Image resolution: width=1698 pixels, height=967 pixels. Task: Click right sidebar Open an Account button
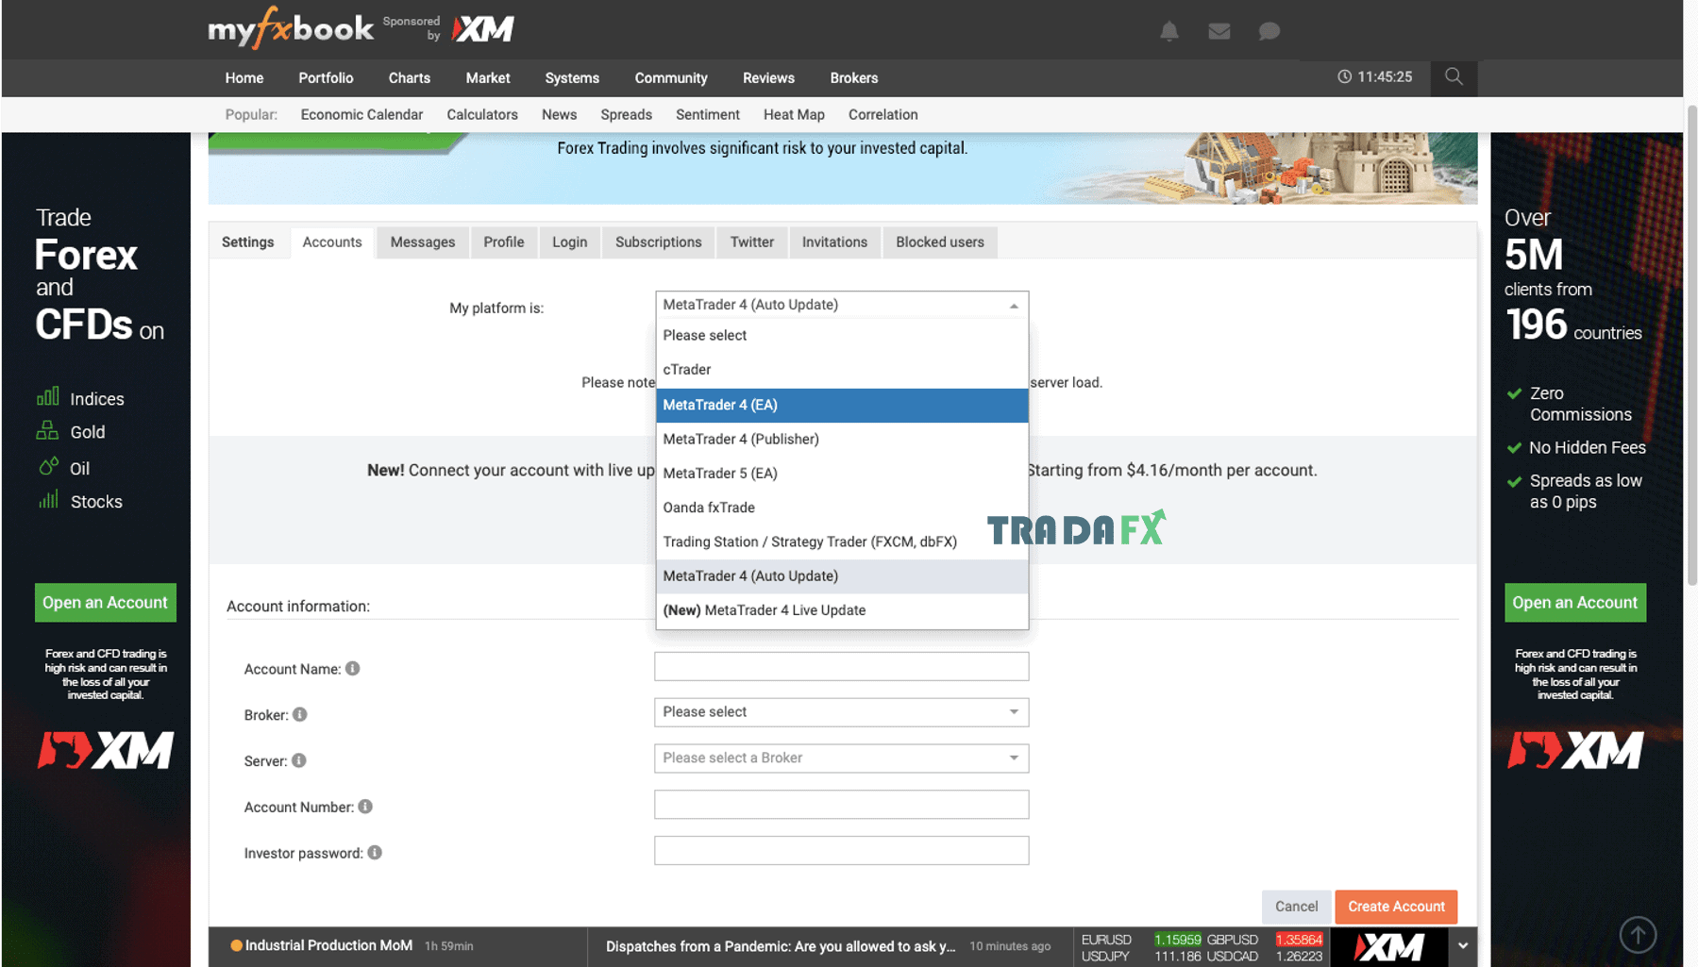coord(1574,603)
